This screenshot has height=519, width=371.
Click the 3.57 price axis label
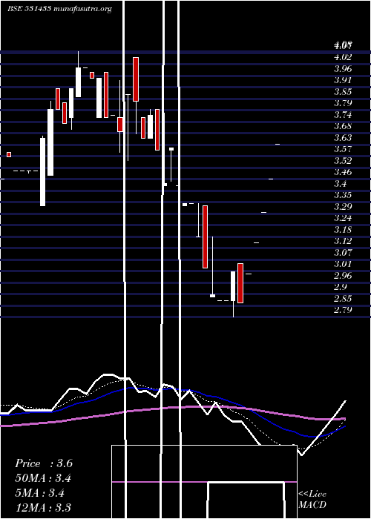tap(343, 148)
